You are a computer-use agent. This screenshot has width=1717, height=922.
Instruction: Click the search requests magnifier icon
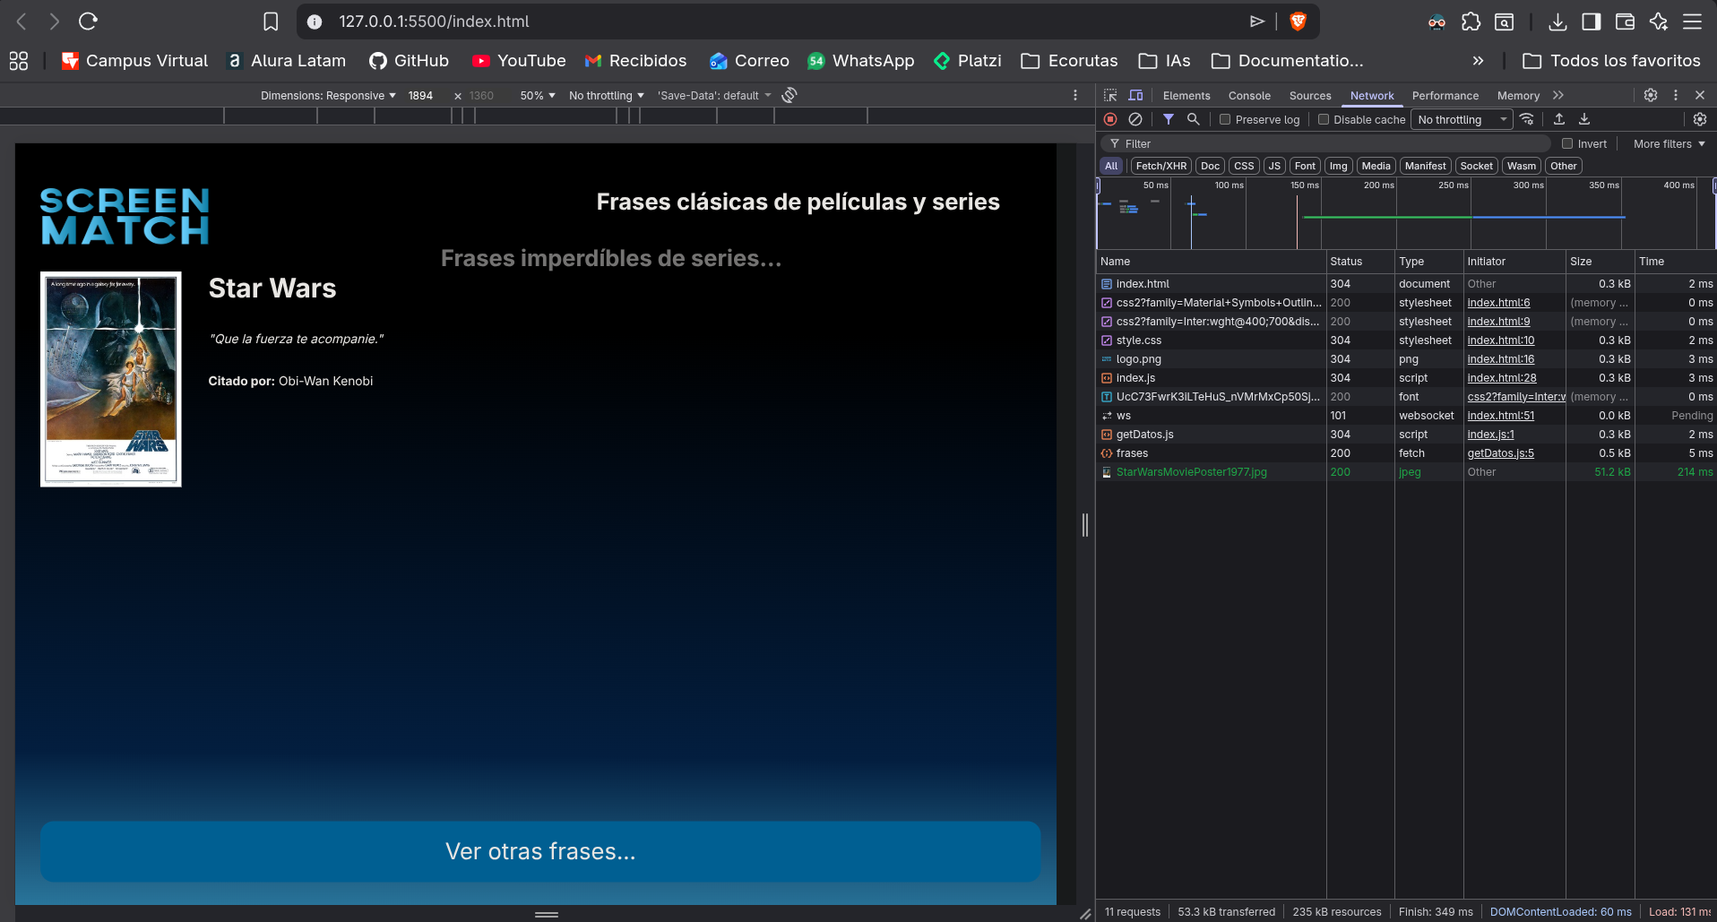[1193, 119]
